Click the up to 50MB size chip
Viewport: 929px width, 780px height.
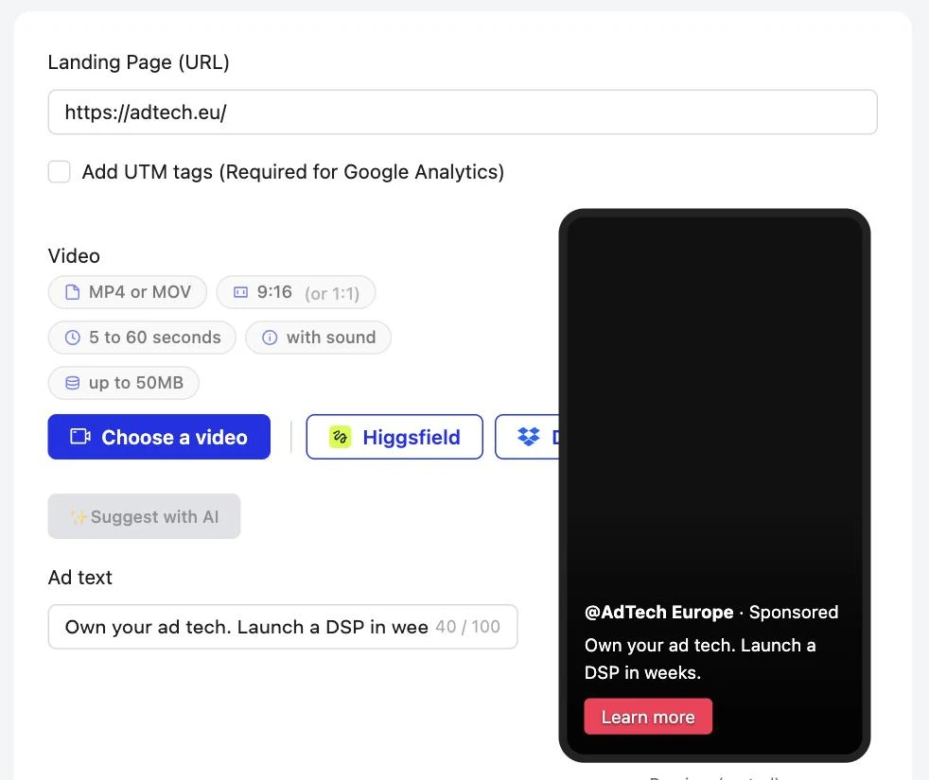point(123,383)
